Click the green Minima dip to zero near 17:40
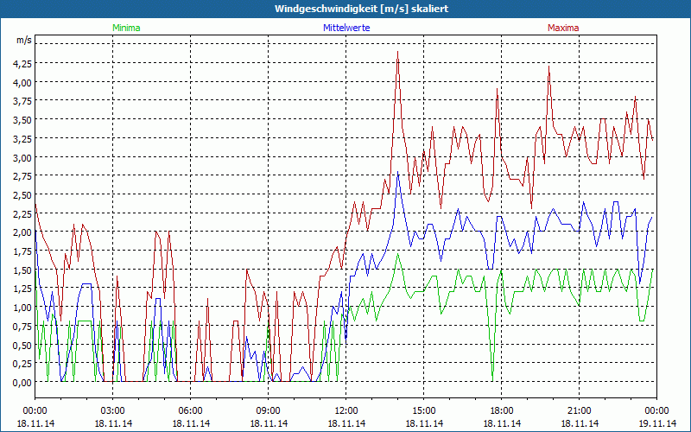 point(492,380)
